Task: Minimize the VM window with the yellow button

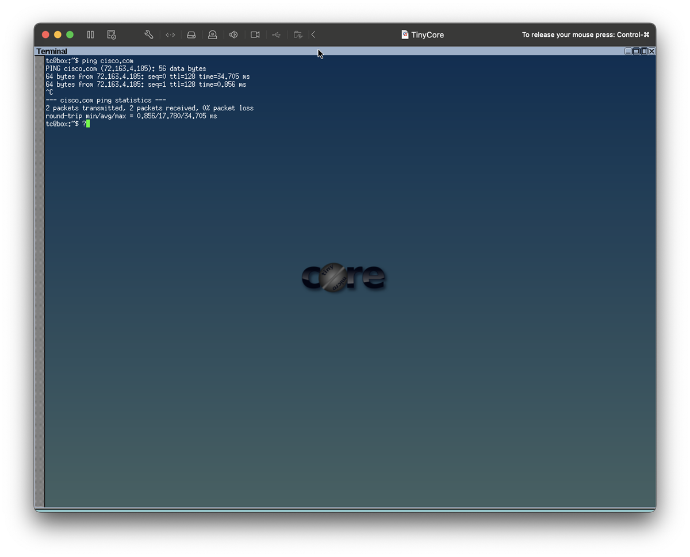Action: click(57, 34)
